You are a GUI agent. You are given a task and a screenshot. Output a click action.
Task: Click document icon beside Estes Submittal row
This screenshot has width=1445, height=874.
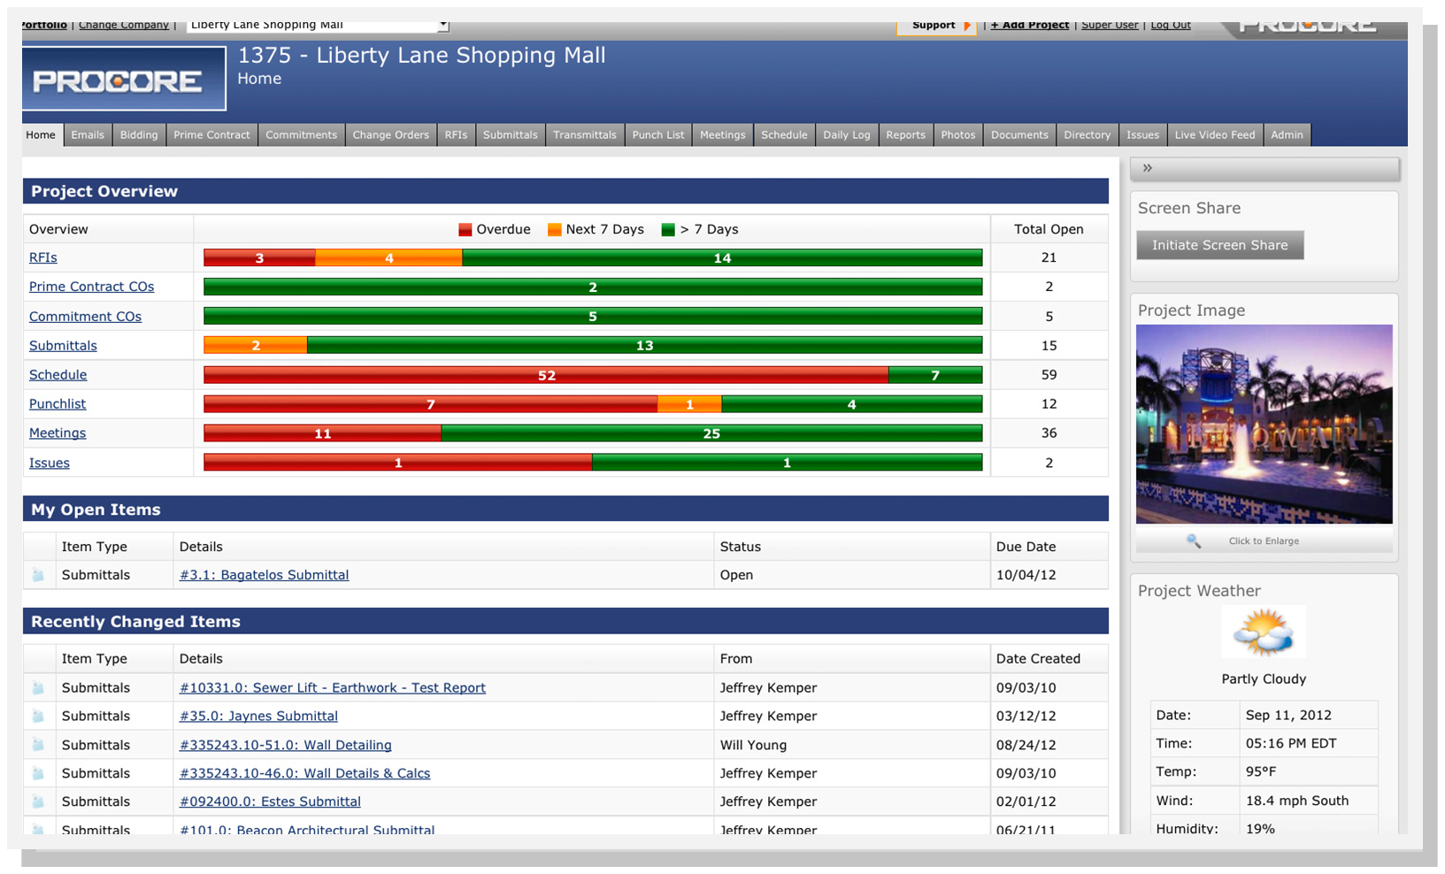pyautogui.click(x=39, y=801)
